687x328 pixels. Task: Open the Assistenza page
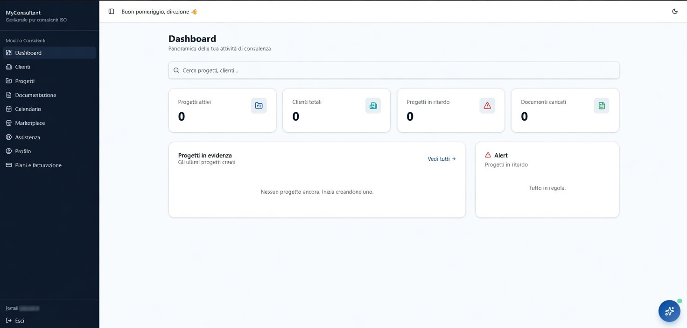pos(49,137)
